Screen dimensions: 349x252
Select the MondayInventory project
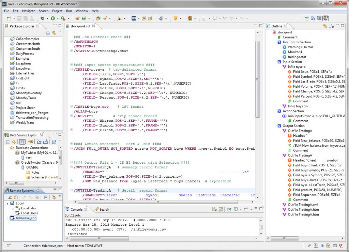pos(29,93)
